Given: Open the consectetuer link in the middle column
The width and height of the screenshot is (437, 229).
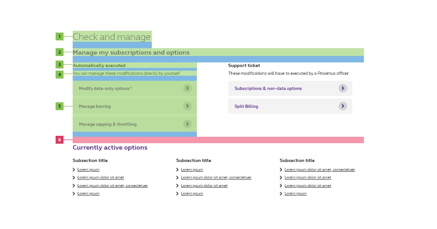Looking at the screenshot, I should pos(216,178).
